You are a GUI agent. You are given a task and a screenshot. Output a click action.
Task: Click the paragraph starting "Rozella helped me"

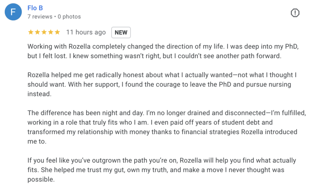[x=162, y=84]
